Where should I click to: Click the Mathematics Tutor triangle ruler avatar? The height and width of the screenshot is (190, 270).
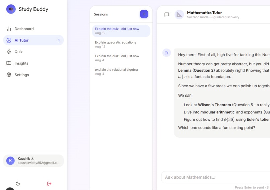(179, 15)
